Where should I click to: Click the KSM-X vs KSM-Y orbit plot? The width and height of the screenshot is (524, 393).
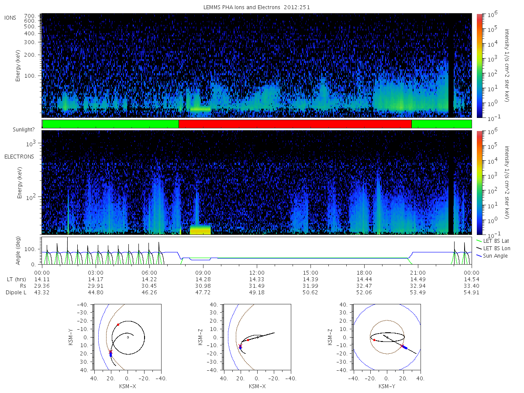tap(127, 337)
